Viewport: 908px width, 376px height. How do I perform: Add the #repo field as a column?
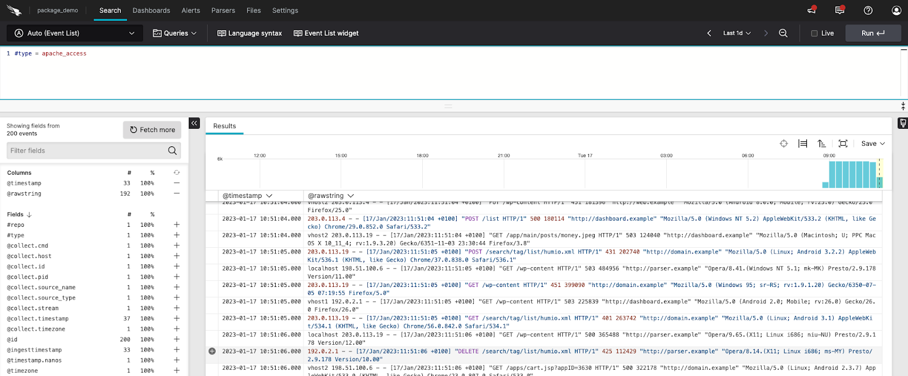pyautogui.click(x=176, y=225)
